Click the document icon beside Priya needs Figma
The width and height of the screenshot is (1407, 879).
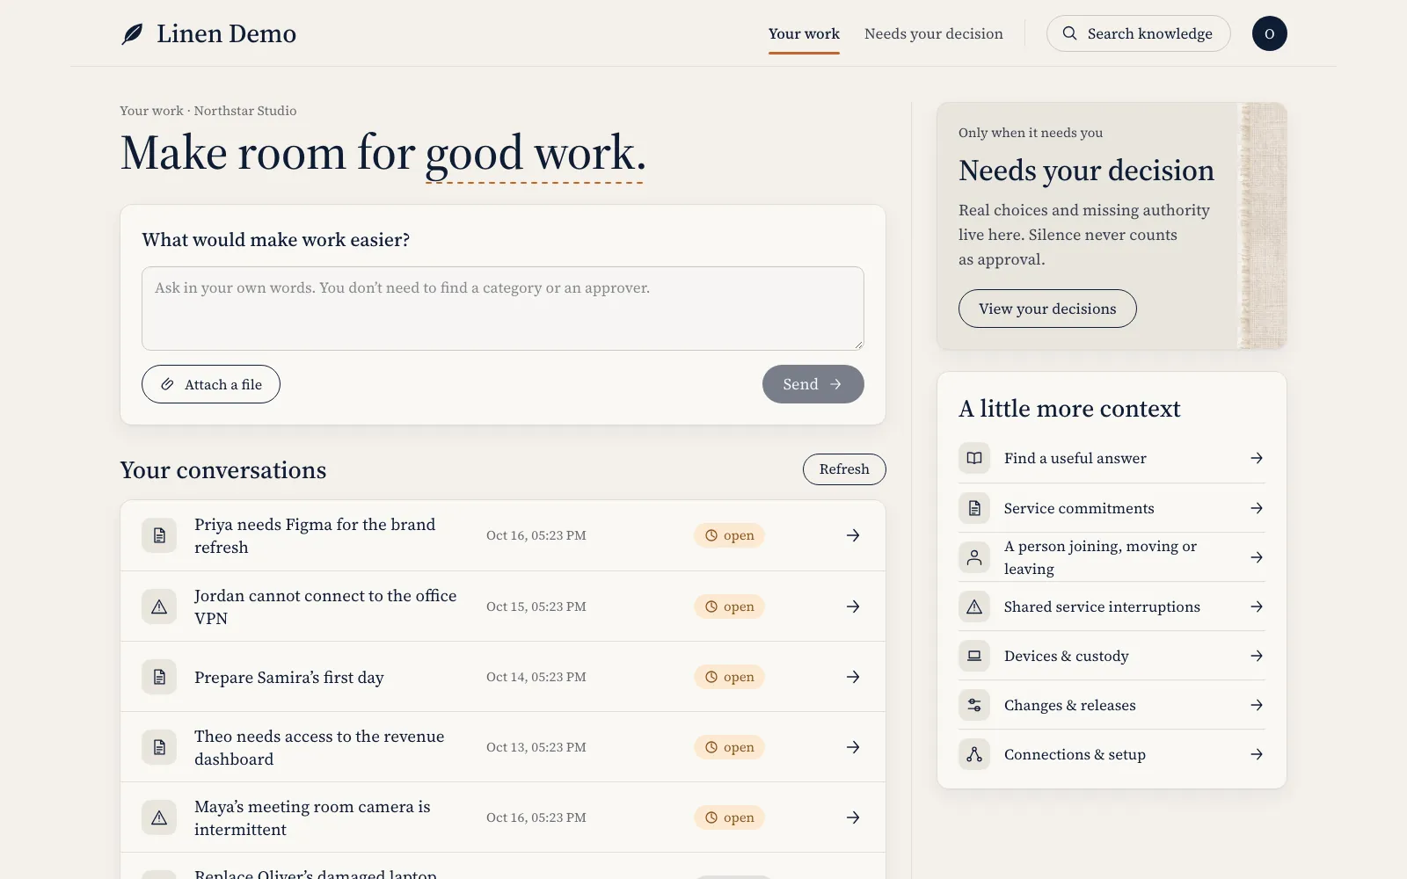coord(159,535)
